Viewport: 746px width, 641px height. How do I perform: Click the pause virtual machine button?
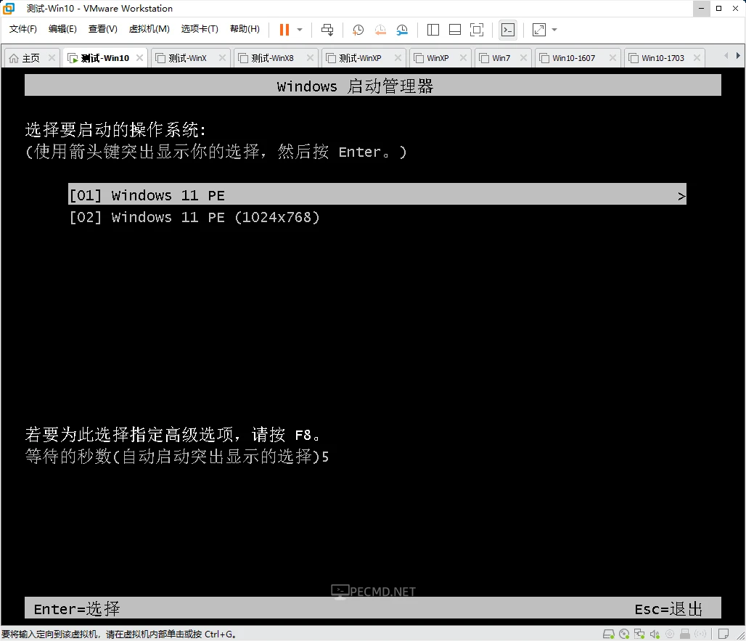point(284,30)
